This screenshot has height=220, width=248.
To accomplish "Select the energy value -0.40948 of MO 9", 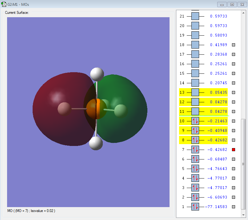I will pyautogui.click(x=217, y=131).
